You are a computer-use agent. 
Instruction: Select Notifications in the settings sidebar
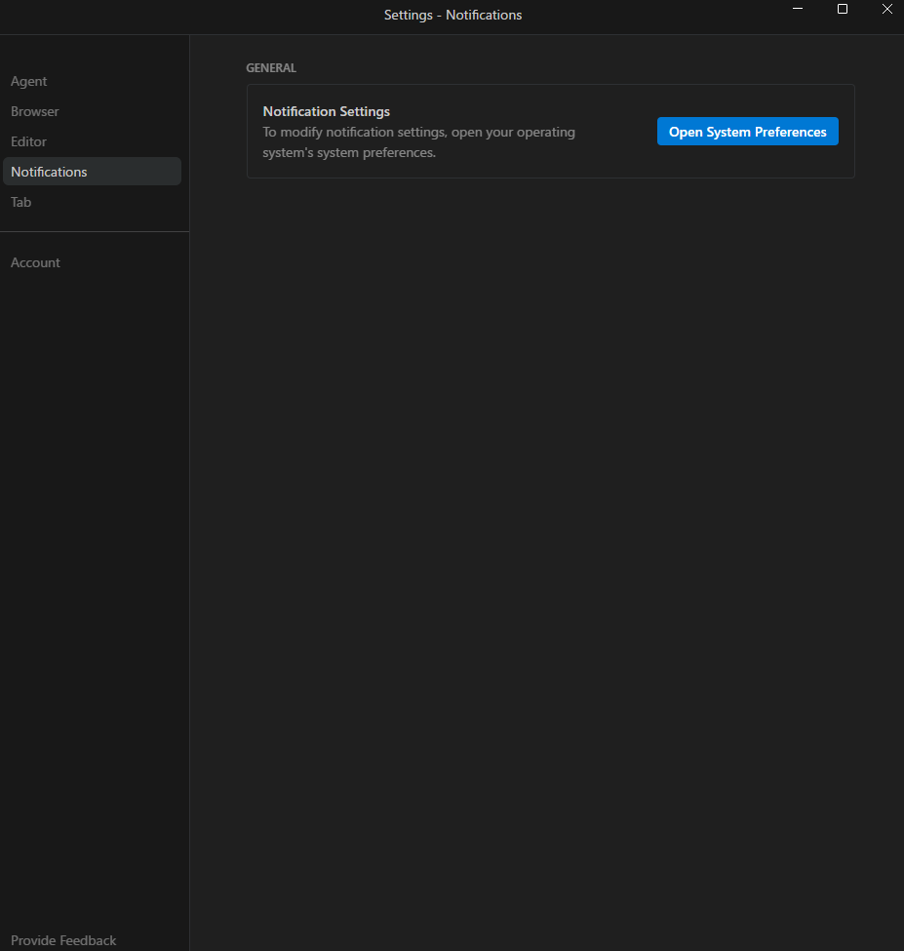click(x=50, y=172)
